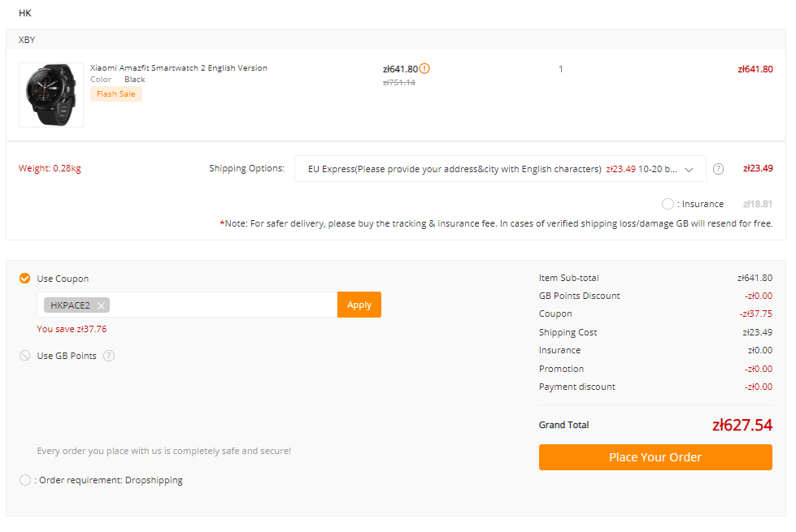The width and height of the screenshot is (796, 532).
Task: Click the 'Weight: 0.28kg' label
Action: tap(50, 168)
